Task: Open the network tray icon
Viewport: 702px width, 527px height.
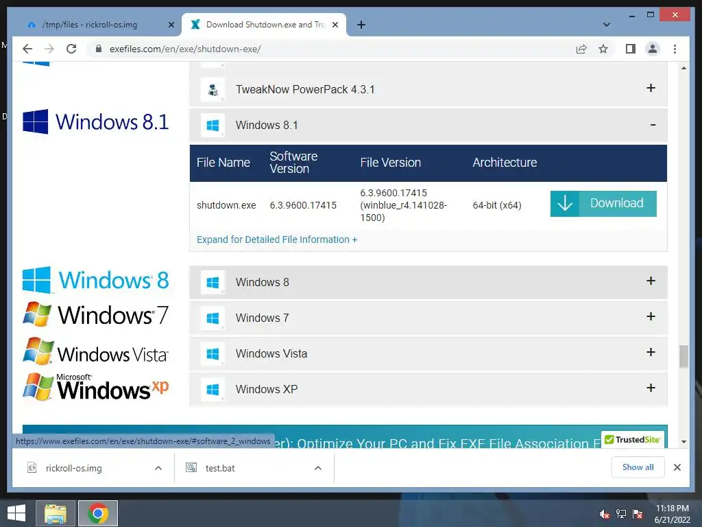Action: (x=621, y=514)
